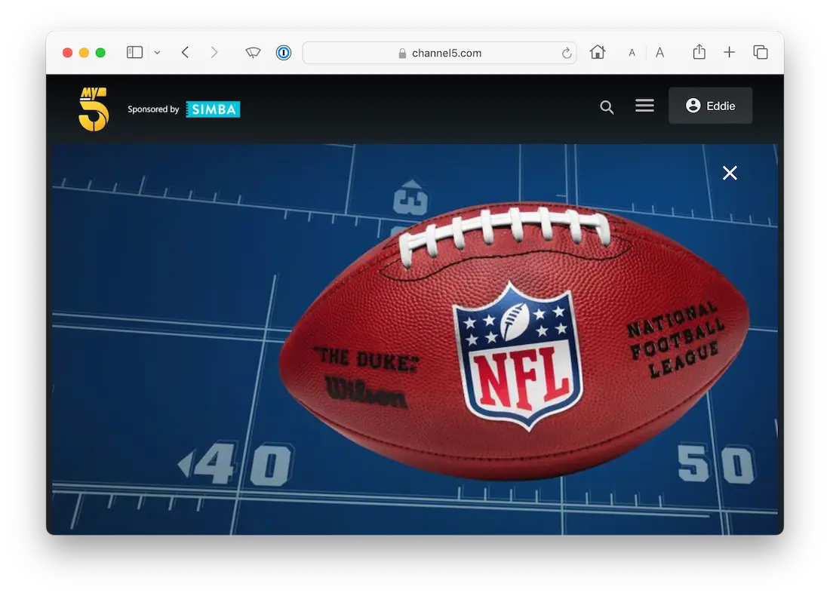830x596 pixels.
Task: Increase text size with large A
Action: click(x=659, y=52)
